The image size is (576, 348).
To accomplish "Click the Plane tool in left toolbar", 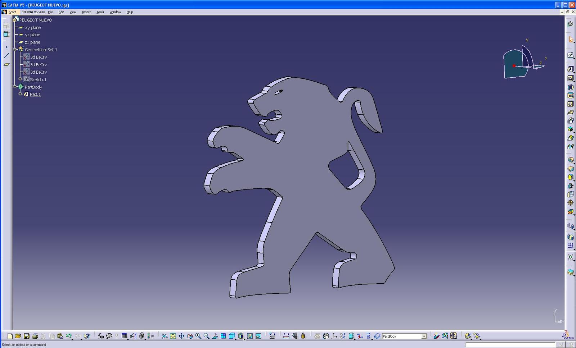I will (6, 64).
